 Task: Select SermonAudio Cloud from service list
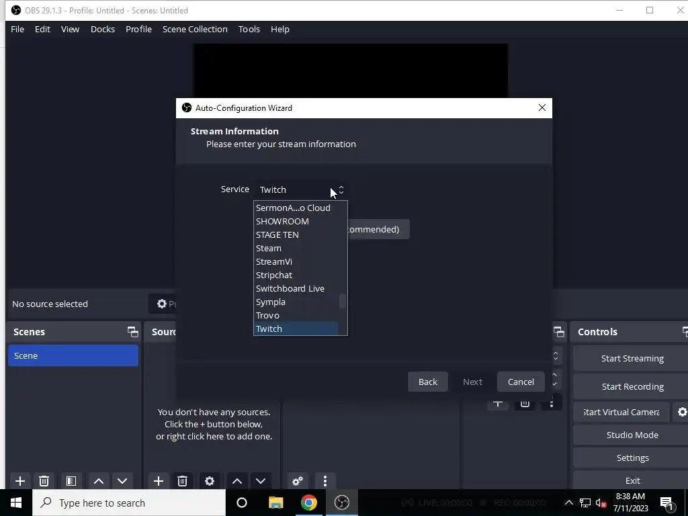296,208
